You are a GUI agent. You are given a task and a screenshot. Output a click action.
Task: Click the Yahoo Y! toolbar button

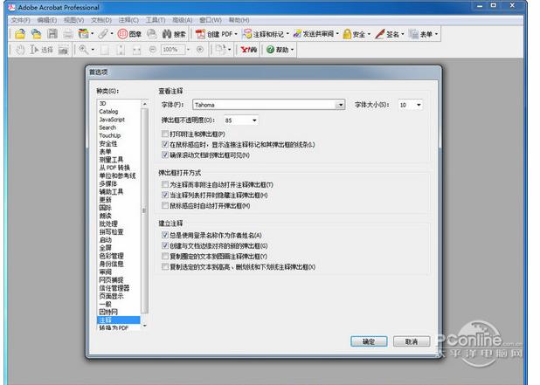[x=249, y=50]
